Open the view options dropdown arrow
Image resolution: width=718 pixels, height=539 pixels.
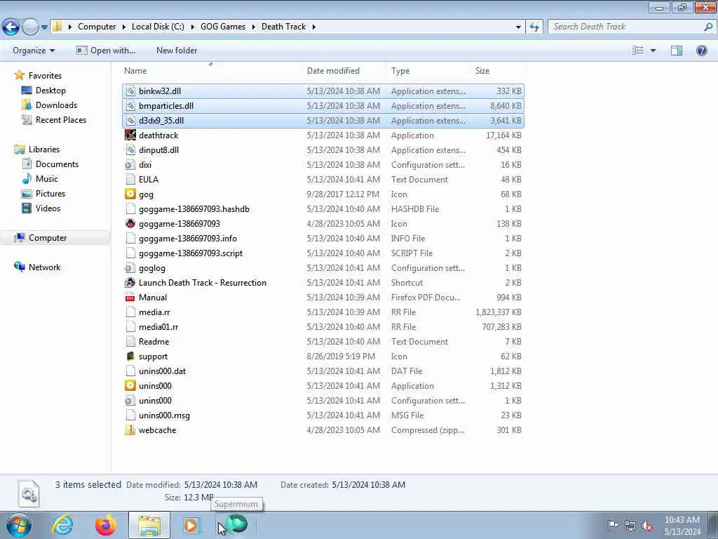[x=653, y=51]
